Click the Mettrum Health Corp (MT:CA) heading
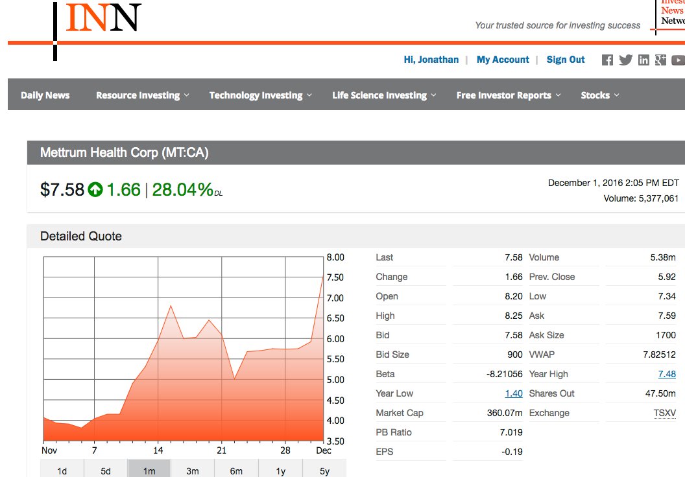The height and width of the screenshot is (477, 685). (125, 152)
